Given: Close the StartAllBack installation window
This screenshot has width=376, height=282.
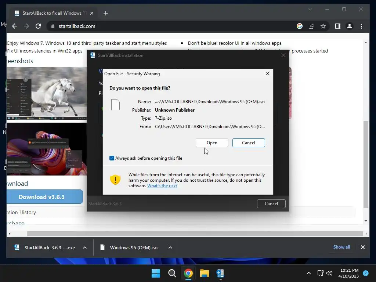Looking at the screenshot, I should tap(283, 55).
